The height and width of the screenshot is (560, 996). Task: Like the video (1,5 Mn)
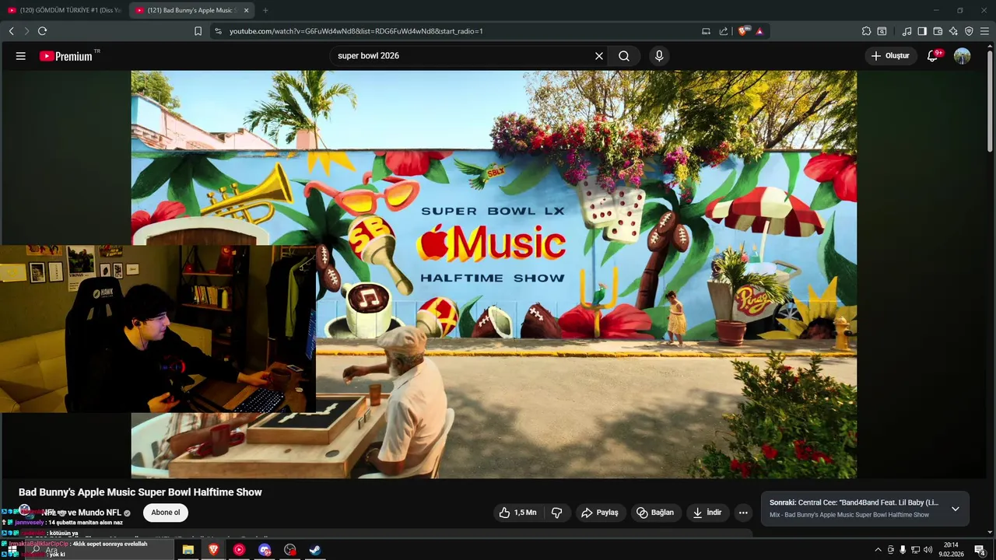click(517, 513)
